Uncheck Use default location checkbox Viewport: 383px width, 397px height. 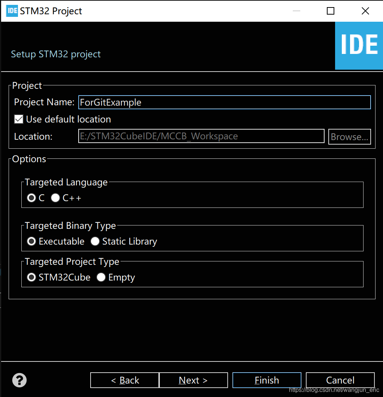[x=19, y=119]
